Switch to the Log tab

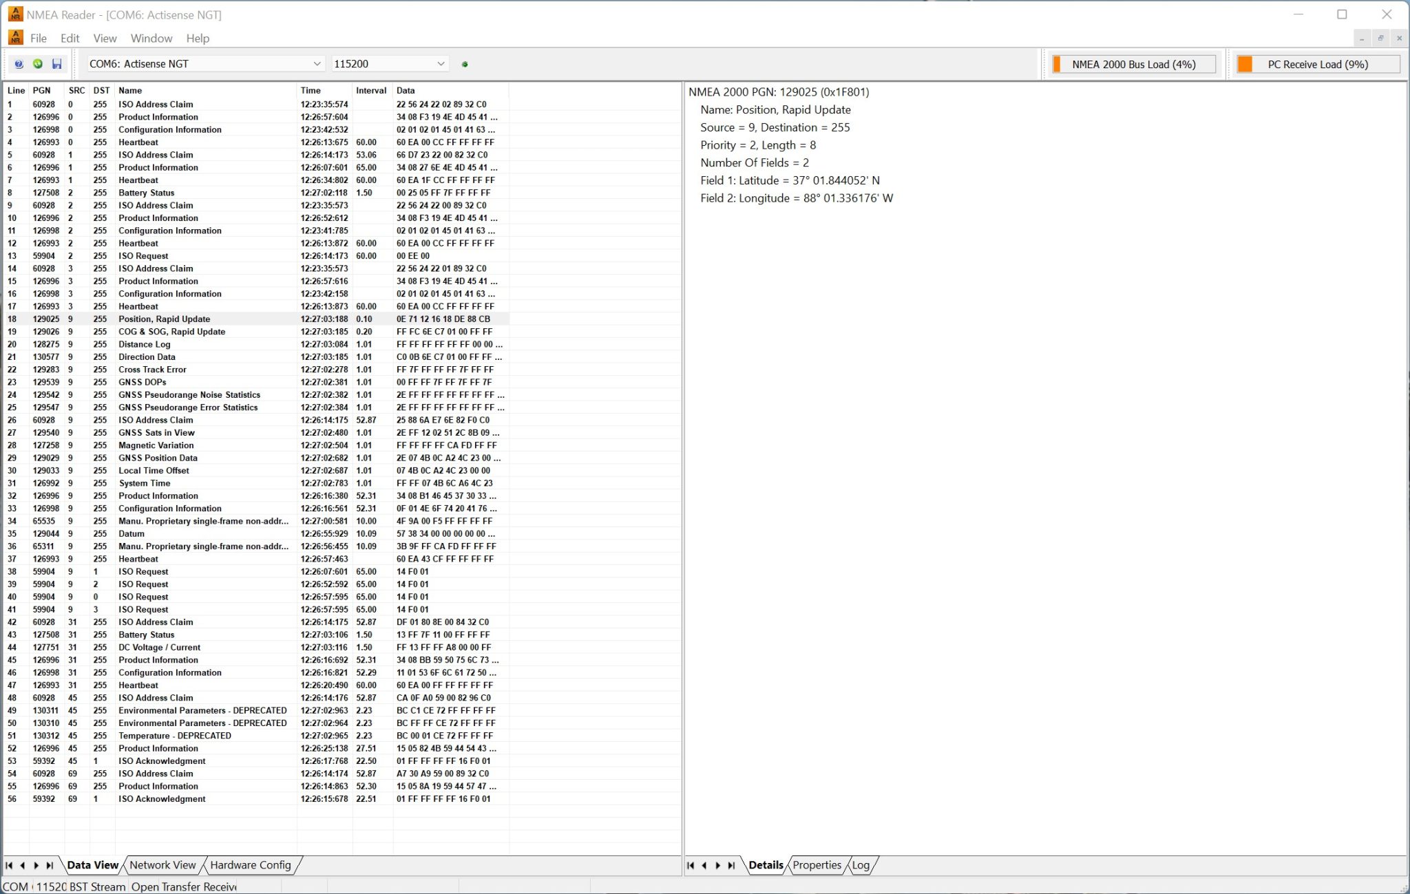[x=860, y=865]
